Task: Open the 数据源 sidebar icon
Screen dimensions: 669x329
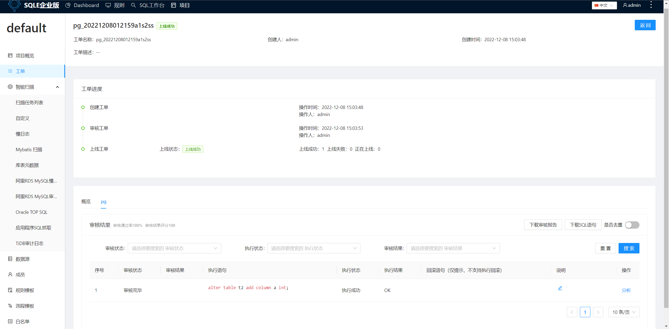Action: [x=10, y=259]
